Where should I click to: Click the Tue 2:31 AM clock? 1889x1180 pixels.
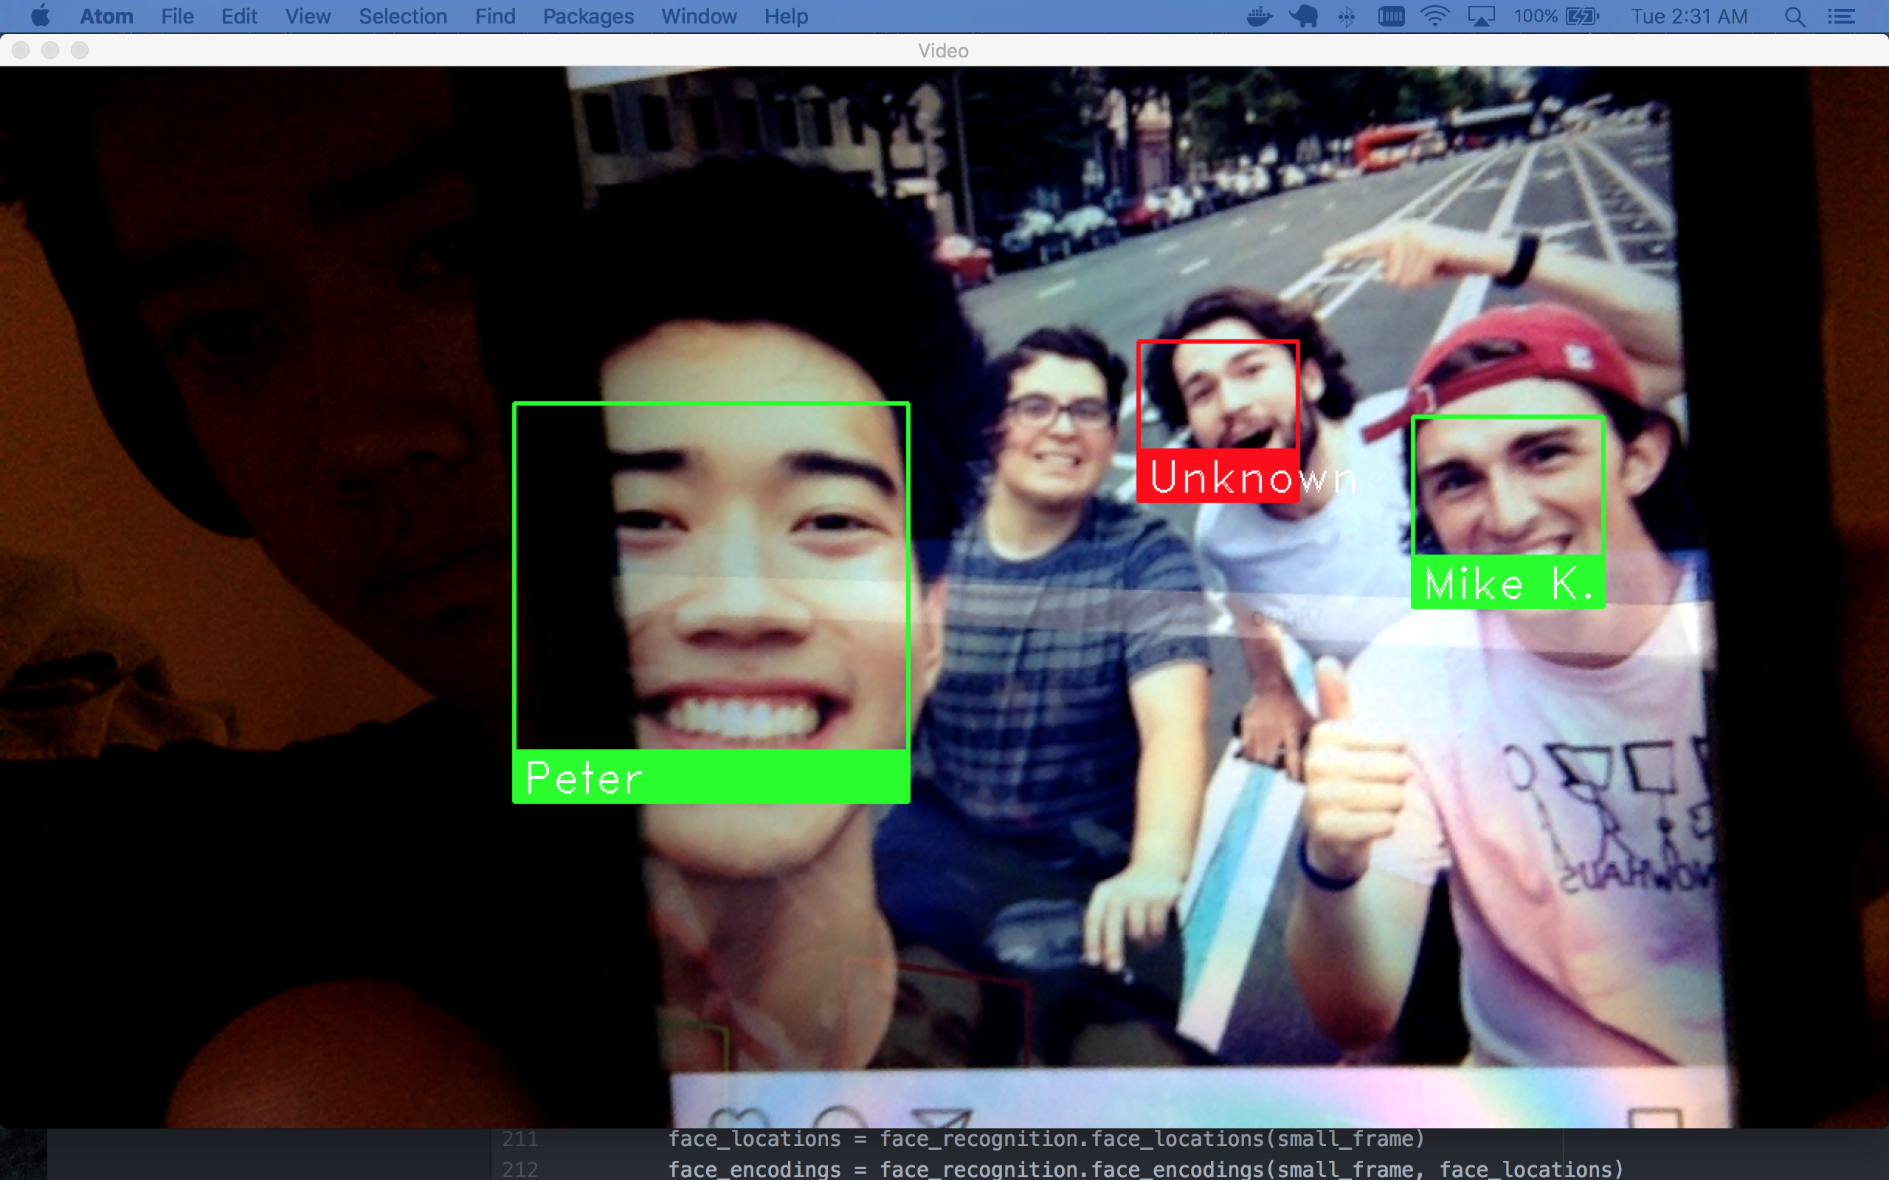click(x=1688, y=16)
